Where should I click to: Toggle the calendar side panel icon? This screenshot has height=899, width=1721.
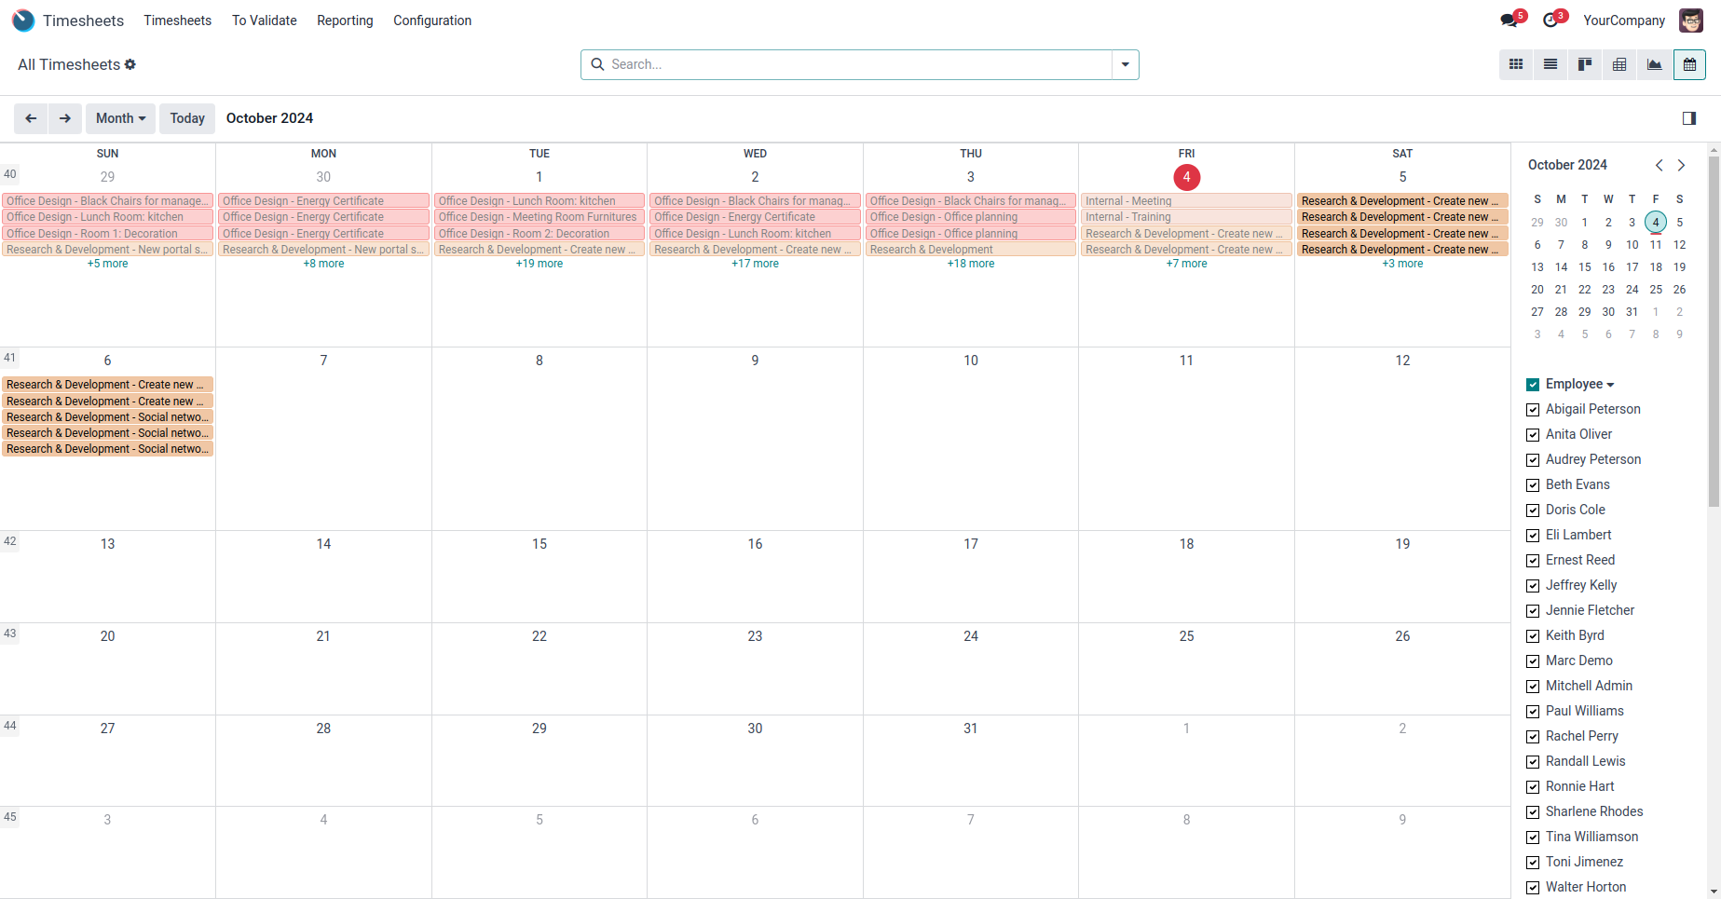(x=1688, y=118)
